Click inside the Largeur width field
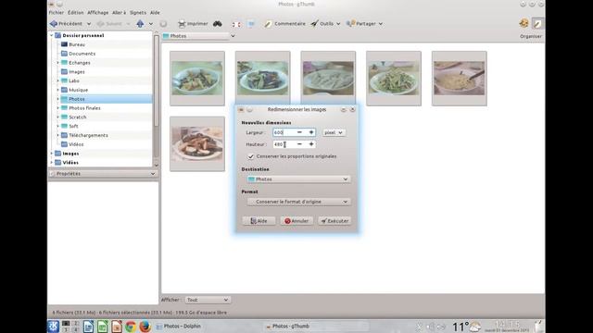The width and height of the screenshot is (593, 333). tap(284, 132)
